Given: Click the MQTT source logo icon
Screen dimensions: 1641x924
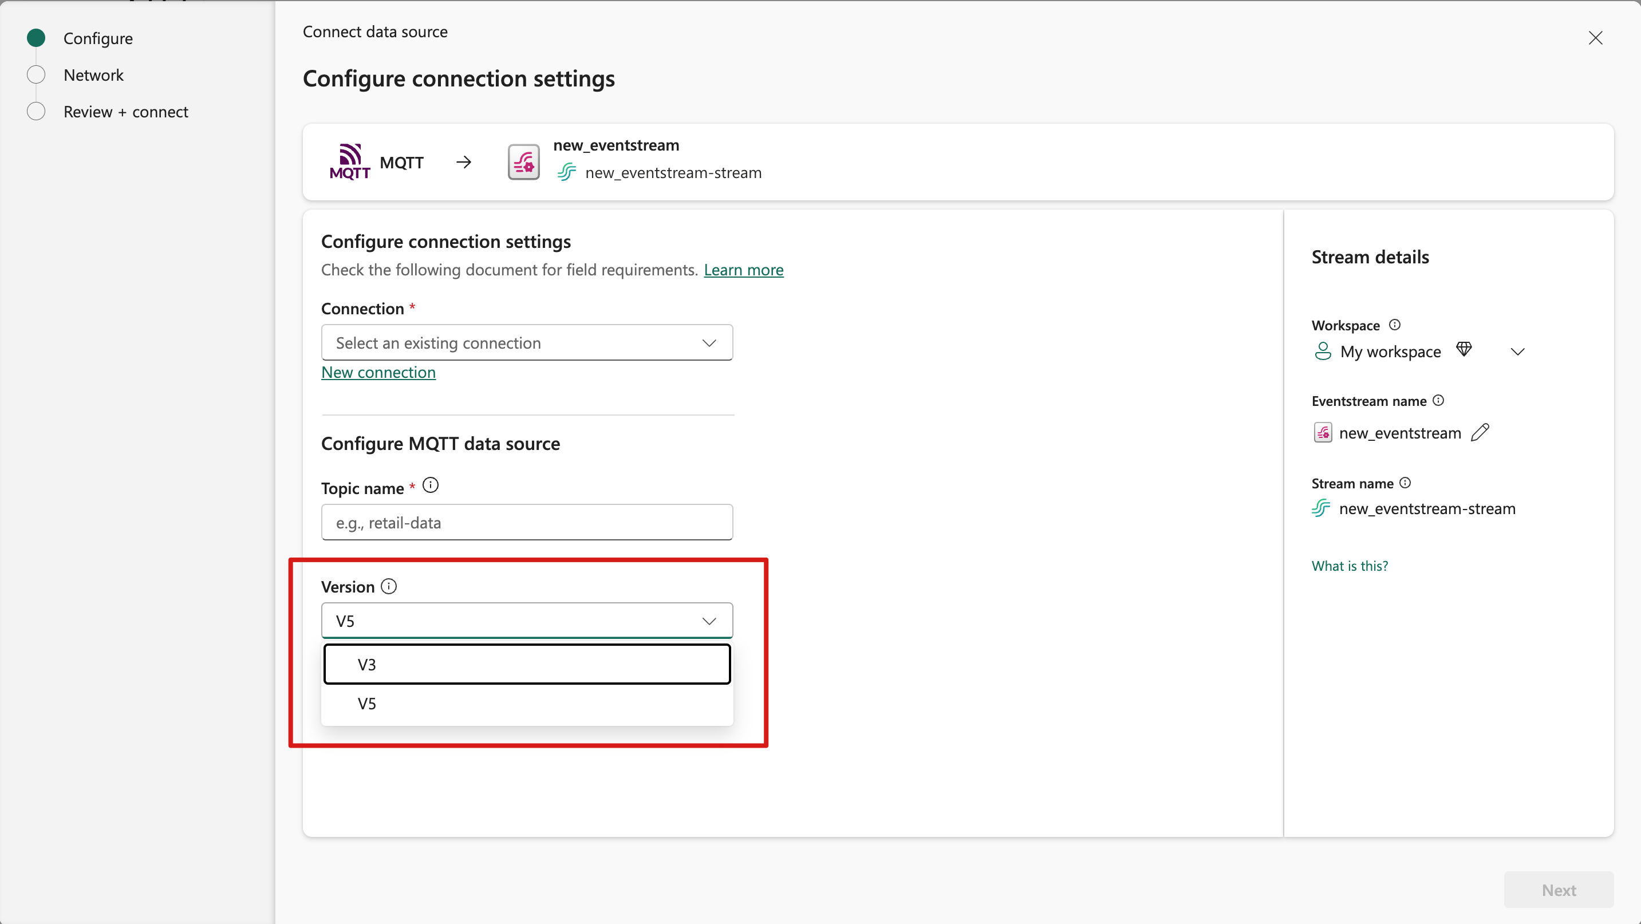Looking at the screenshot, I should 349,162.
